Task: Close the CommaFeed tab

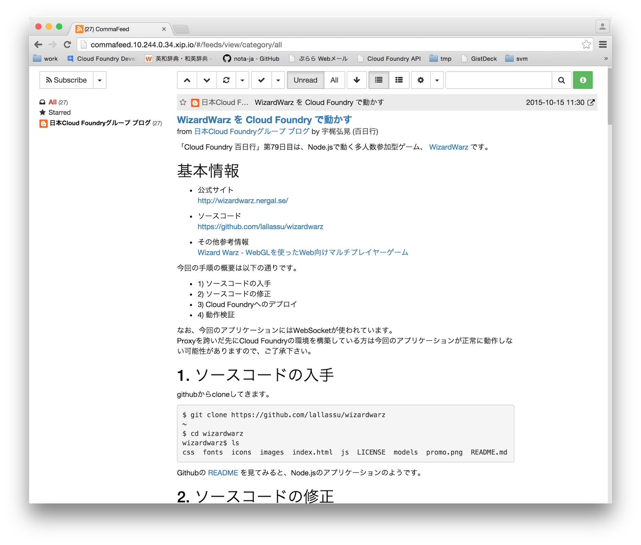Action: [164, 29]
